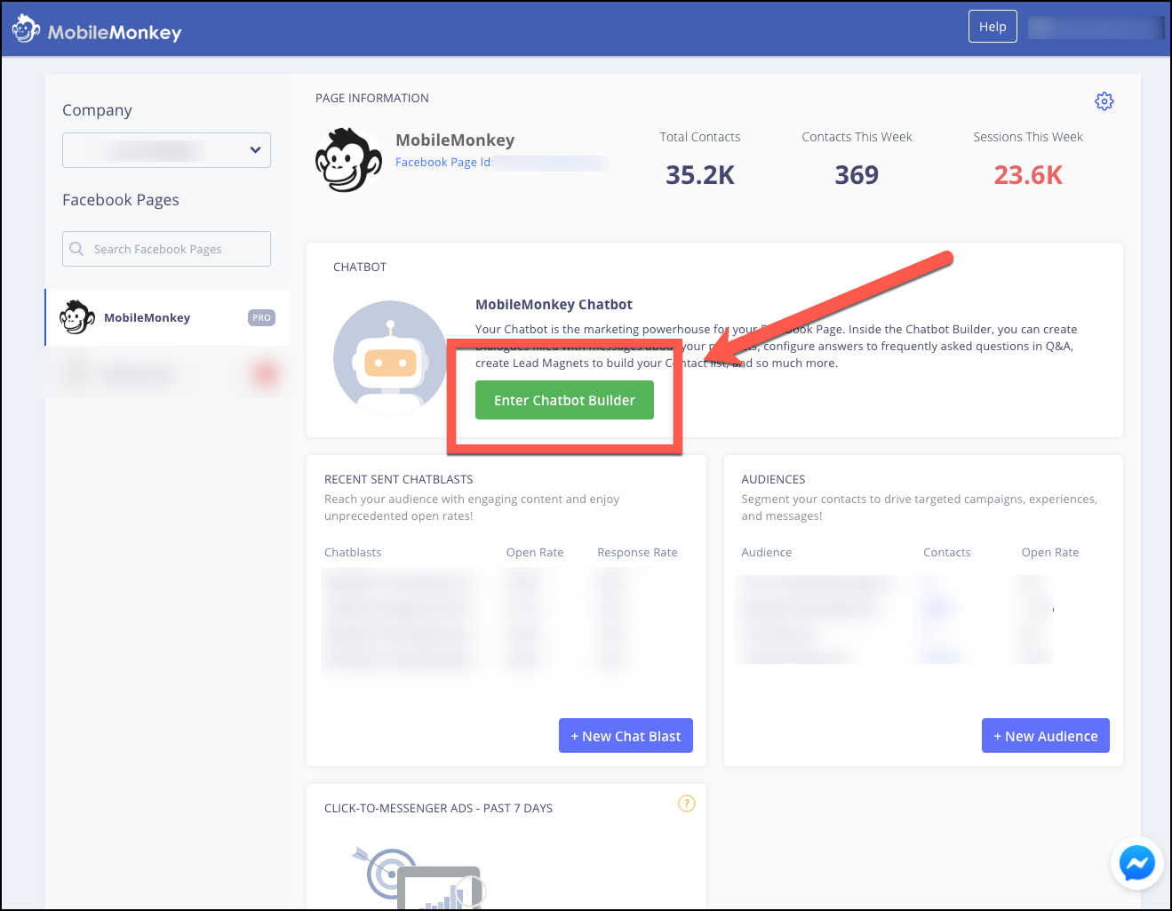Add a New Audience
The width and height of the screenshot is (1172, 911).
[x=1045, y=736]
